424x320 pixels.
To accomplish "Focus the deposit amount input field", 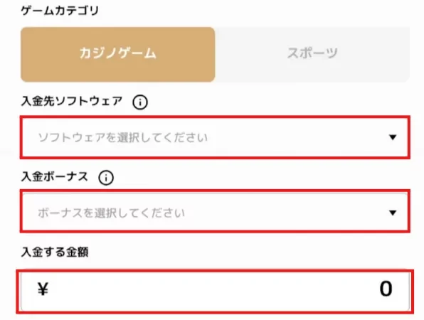I will (215, 292).
